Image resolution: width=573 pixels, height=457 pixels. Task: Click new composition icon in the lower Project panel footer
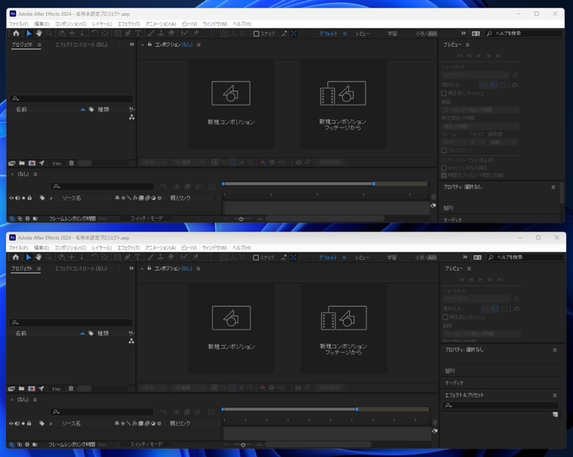tap(32, 388)
